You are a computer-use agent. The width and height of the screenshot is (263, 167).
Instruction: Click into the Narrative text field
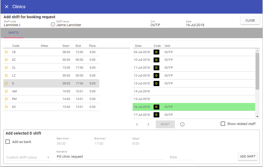[110, 157]
